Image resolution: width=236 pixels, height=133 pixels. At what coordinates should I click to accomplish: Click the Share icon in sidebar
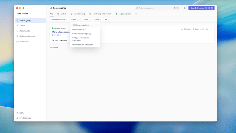(18, 26)
